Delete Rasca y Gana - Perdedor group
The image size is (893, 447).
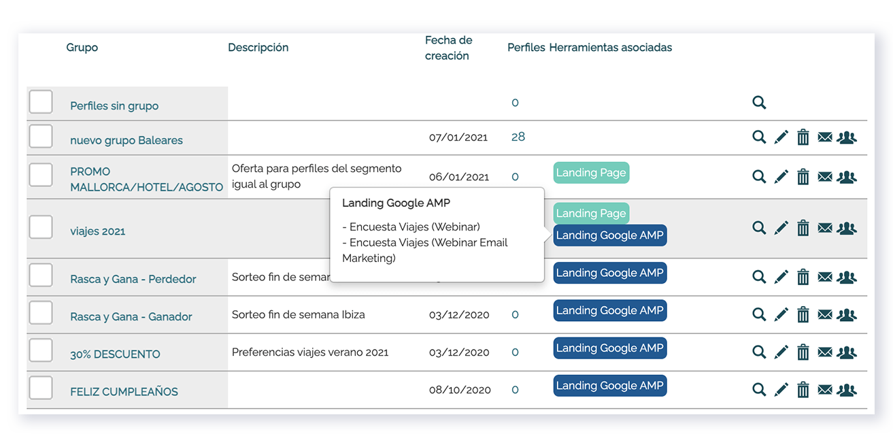pos(803,277)
